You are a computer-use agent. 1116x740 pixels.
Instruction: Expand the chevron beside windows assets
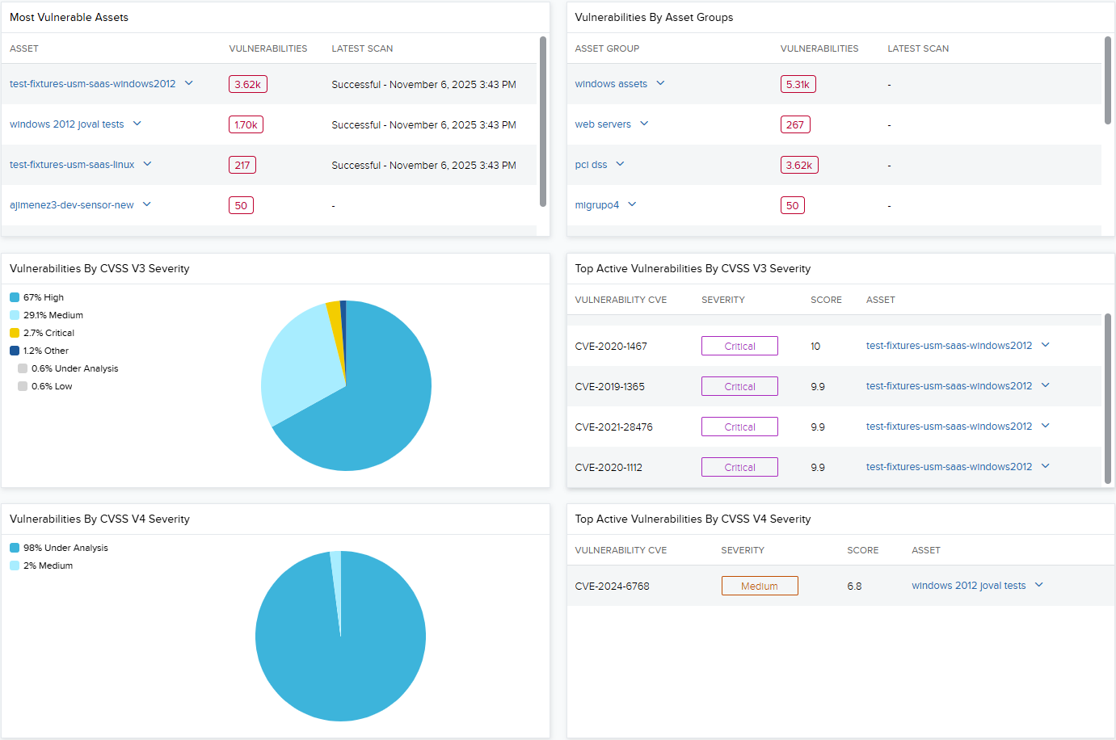[x=660, y=83]
